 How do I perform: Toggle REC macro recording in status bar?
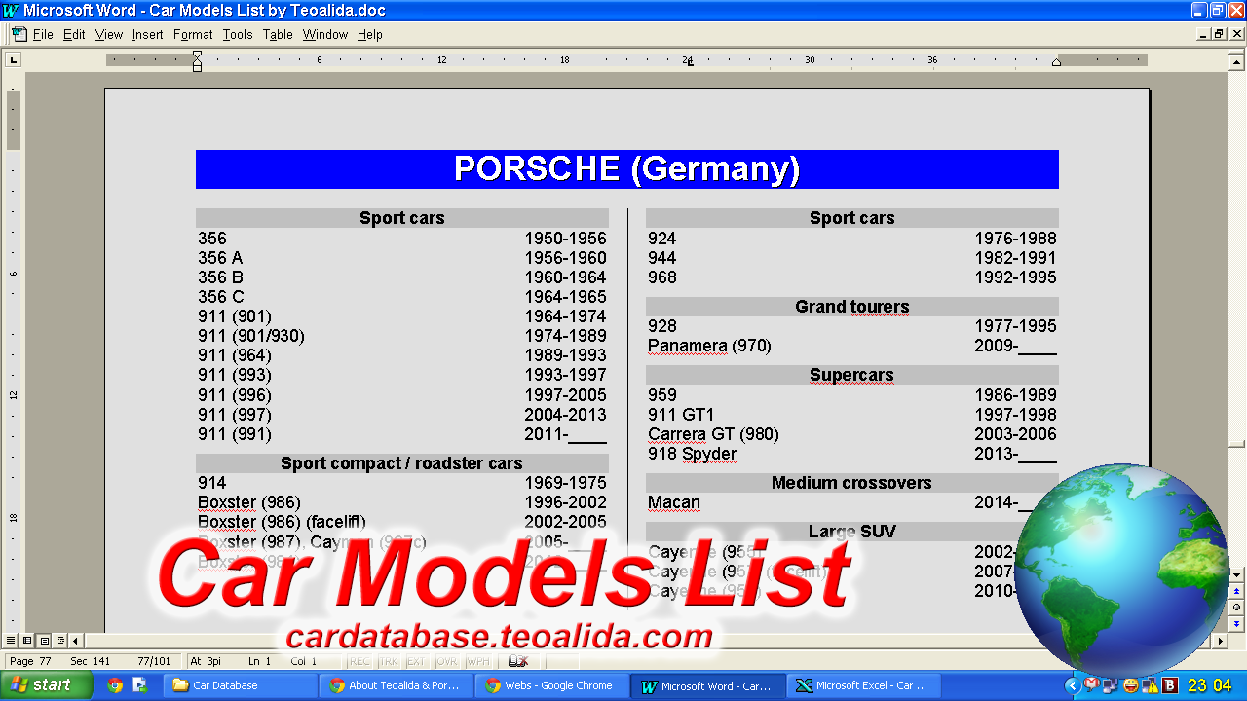tap(359, 661)
